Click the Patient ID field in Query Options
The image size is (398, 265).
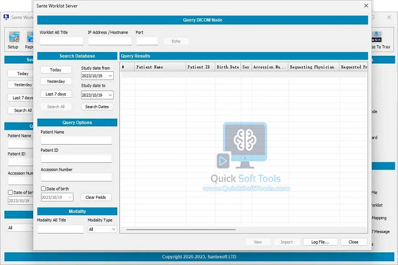pos(76,158)
